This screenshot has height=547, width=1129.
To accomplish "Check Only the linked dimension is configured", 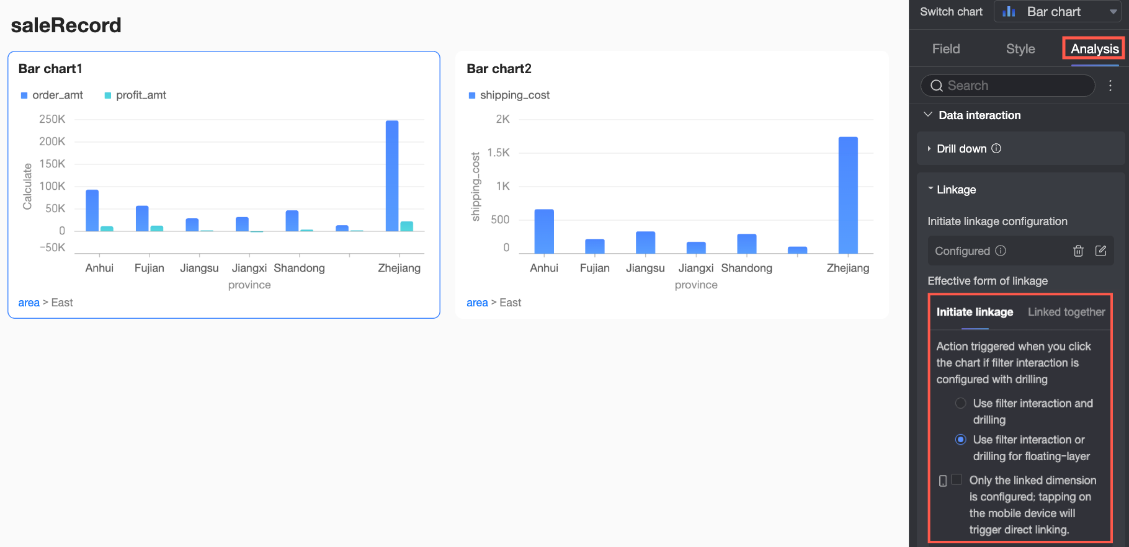I will tap(957, 479).
